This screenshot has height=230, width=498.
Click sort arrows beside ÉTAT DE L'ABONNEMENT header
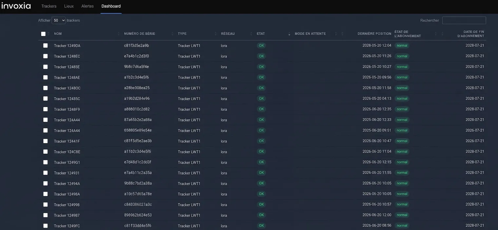pos(436,34)
